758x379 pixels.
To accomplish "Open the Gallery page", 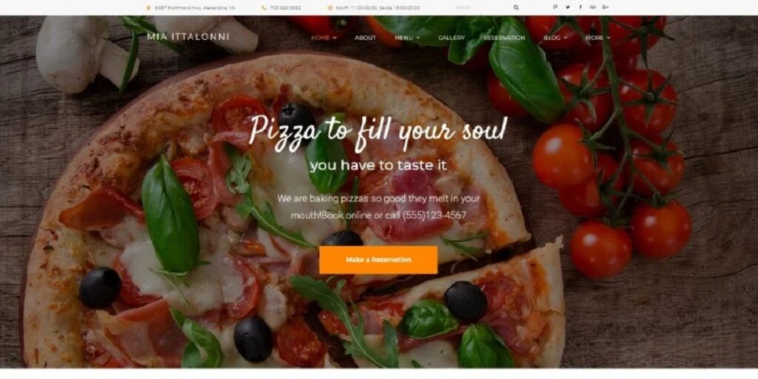I will click(x=452, y=38).
